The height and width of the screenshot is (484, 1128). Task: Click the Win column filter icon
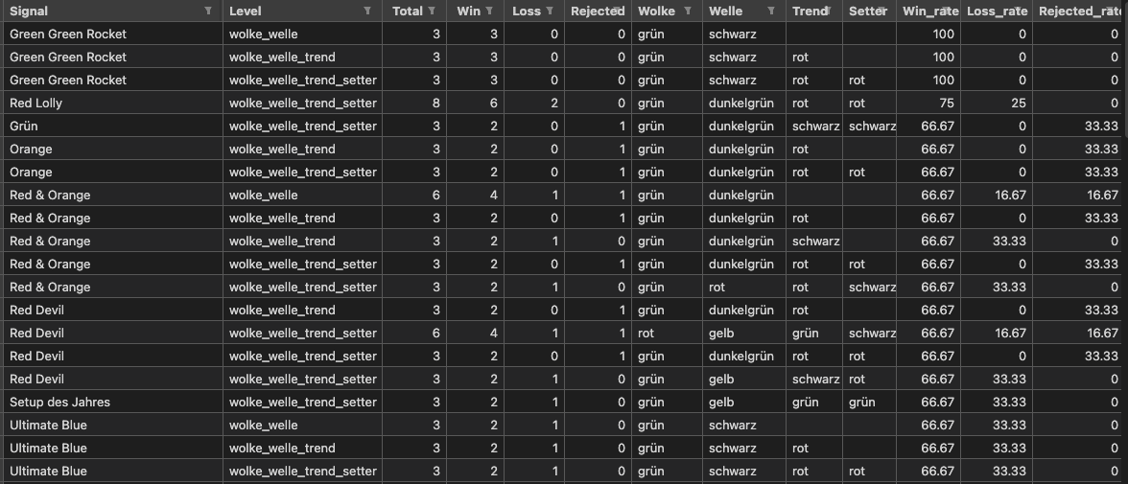coord(490,11)
